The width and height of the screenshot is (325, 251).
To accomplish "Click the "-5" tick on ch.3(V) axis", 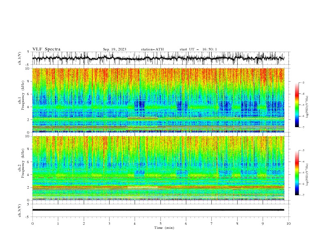I will pyautogui.click(x=27, y=217).
